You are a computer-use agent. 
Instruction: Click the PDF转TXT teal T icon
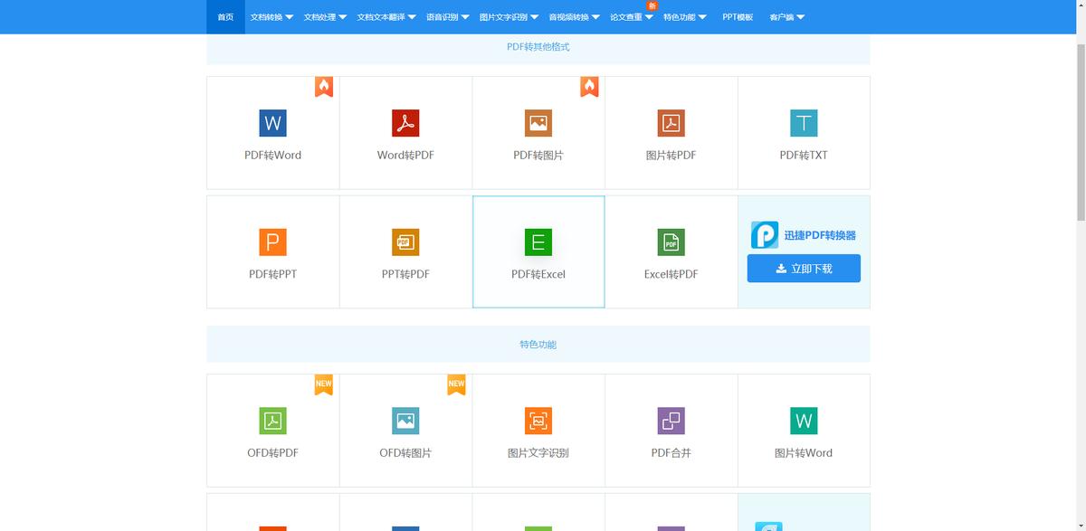click(x=804, y=123)
